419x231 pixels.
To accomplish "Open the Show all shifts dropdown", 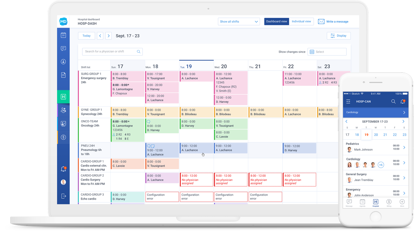I will (x=239, y=21).
